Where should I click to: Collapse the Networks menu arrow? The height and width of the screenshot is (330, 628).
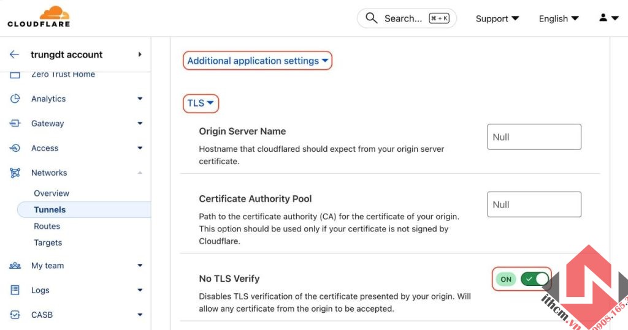click(x=140, y=173)
